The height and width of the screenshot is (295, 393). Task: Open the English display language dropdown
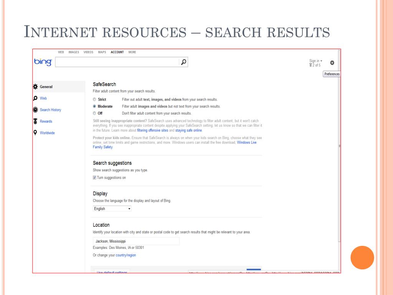pos(112,209)
